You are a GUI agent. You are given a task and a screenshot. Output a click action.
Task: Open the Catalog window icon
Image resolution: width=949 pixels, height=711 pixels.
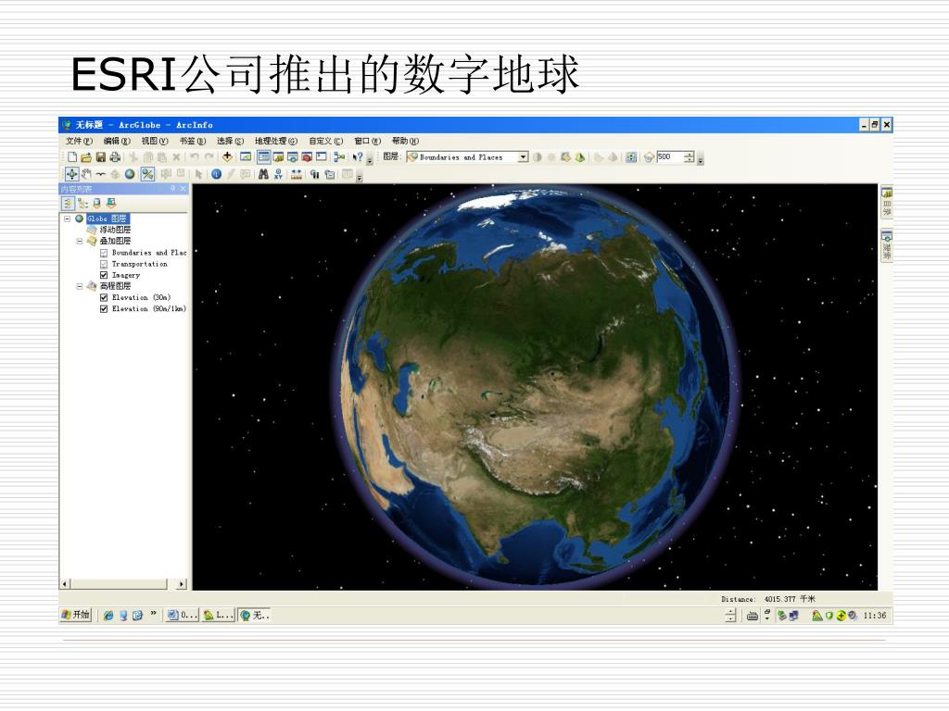click(x=278, y=157)
